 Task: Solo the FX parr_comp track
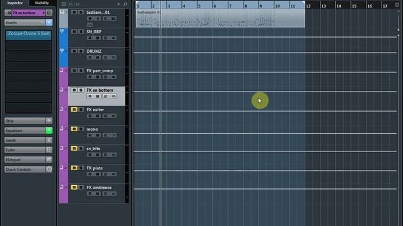pos(81,70)
